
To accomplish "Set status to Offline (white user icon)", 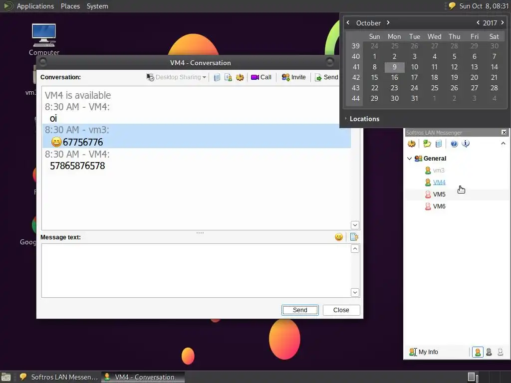I will click(500, 352).
